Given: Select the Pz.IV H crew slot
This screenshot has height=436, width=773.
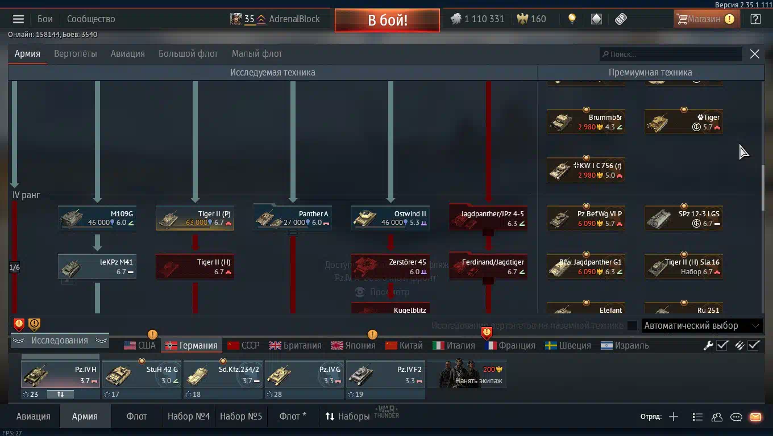Looking at the screenshot, I should click(61, 374).
